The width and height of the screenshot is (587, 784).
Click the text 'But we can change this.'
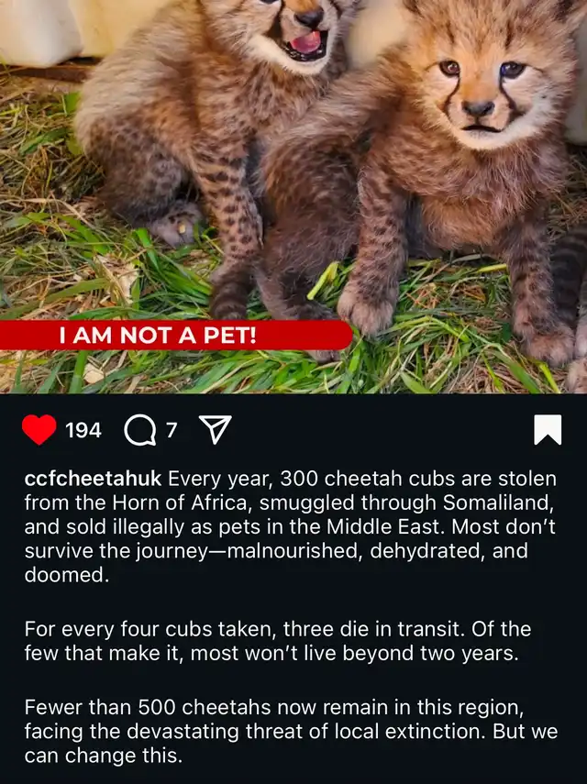coord(291,743)
